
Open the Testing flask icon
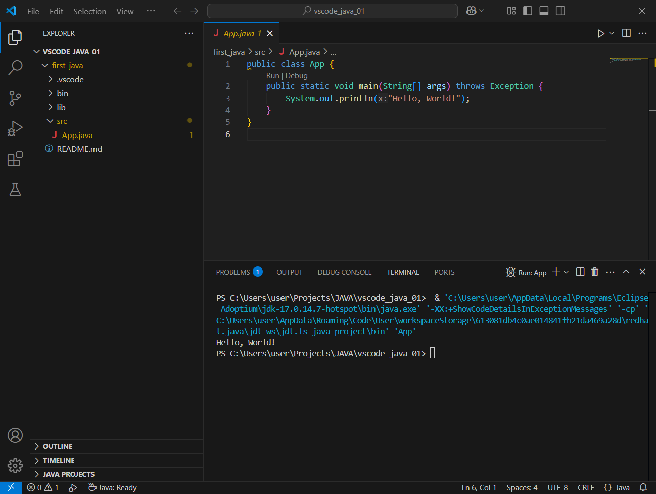pyautogui.click(x=15, y=189)
